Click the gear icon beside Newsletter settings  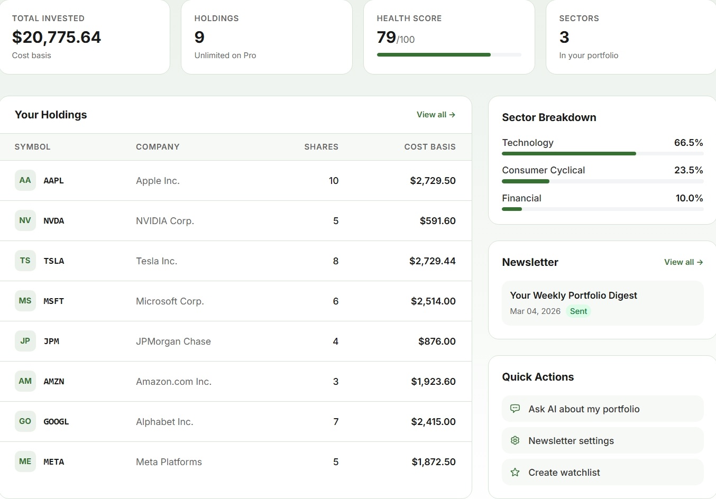(x=515, y=440)
